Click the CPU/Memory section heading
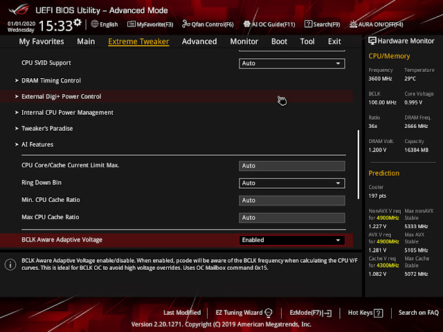 coord(389,56)
